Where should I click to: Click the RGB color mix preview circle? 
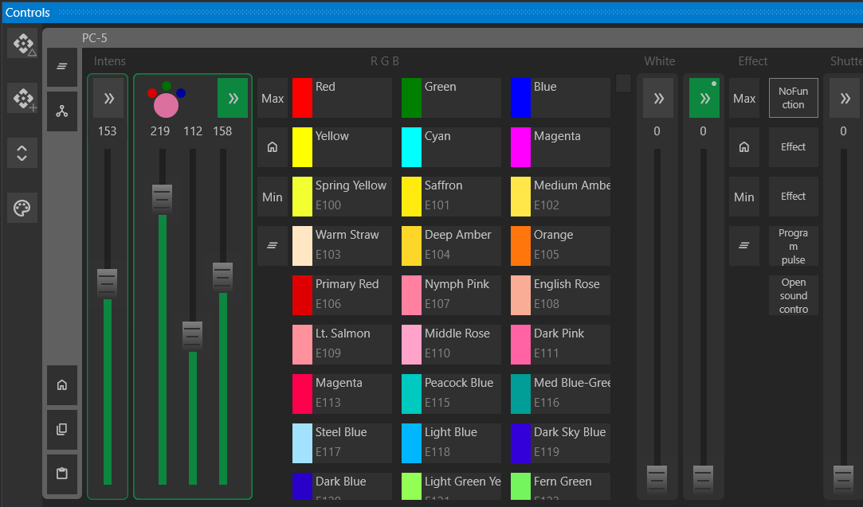coord(167,105)
